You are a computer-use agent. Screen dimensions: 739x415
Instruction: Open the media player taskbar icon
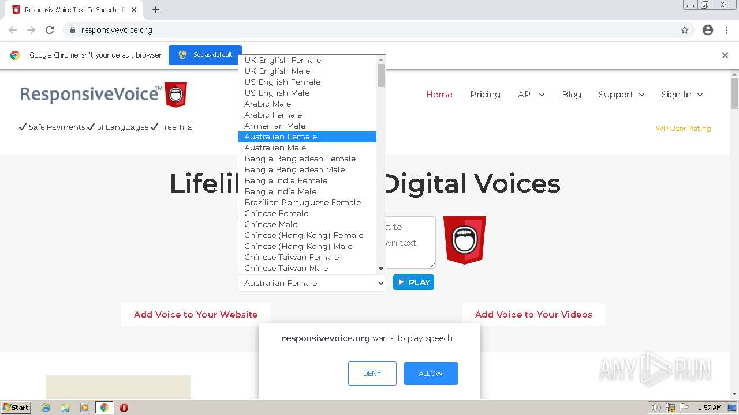click(x=85, y=408)
